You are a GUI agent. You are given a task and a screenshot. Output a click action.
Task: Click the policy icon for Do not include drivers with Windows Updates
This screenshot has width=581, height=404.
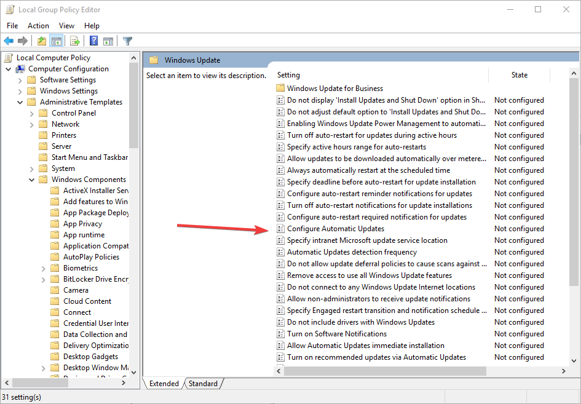[x=280, y=322]
